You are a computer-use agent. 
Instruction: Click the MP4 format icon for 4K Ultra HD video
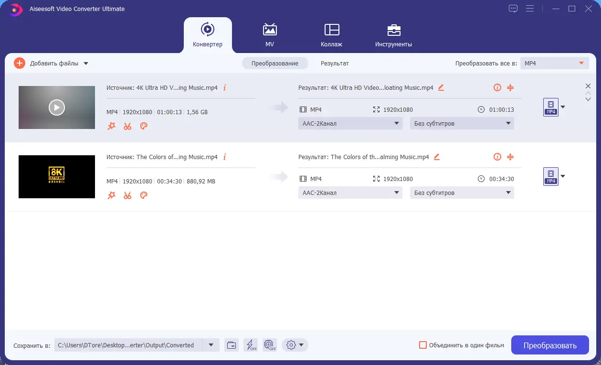tap(551, 107)
